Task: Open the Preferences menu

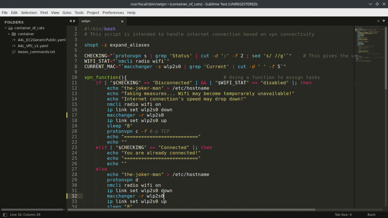Action: pos(113,13)
